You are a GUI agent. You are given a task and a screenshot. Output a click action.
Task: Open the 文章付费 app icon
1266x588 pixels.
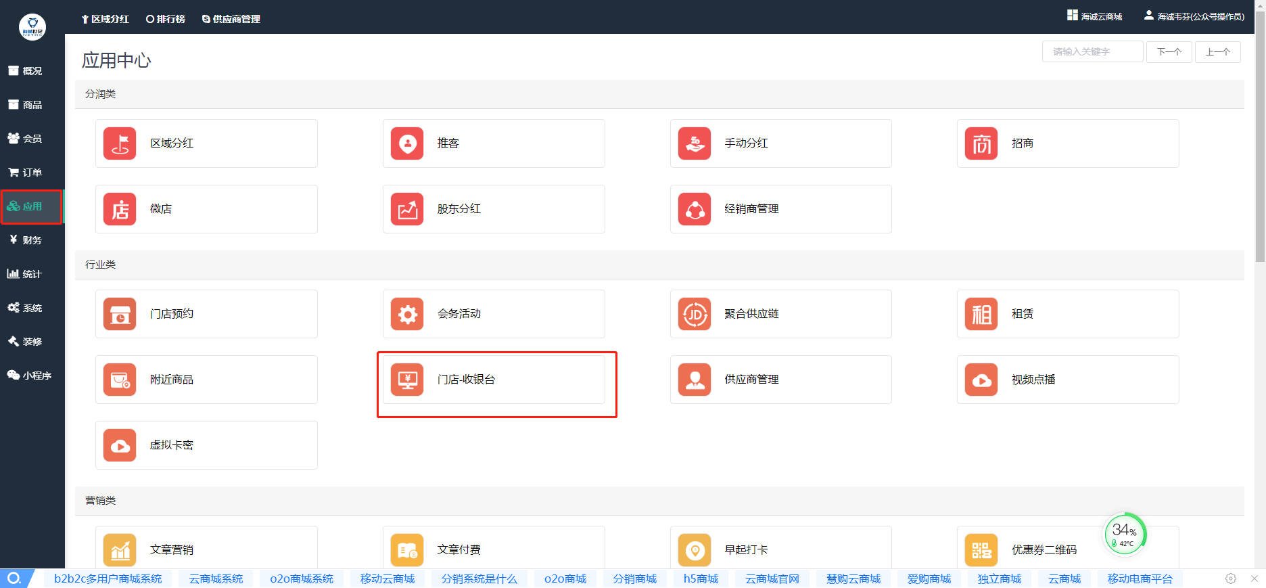tap(407, 550)
